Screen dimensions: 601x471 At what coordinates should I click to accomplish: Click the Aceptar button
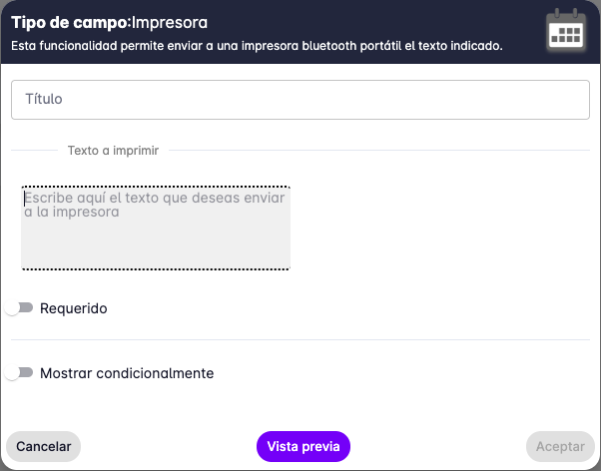[560, 446]
